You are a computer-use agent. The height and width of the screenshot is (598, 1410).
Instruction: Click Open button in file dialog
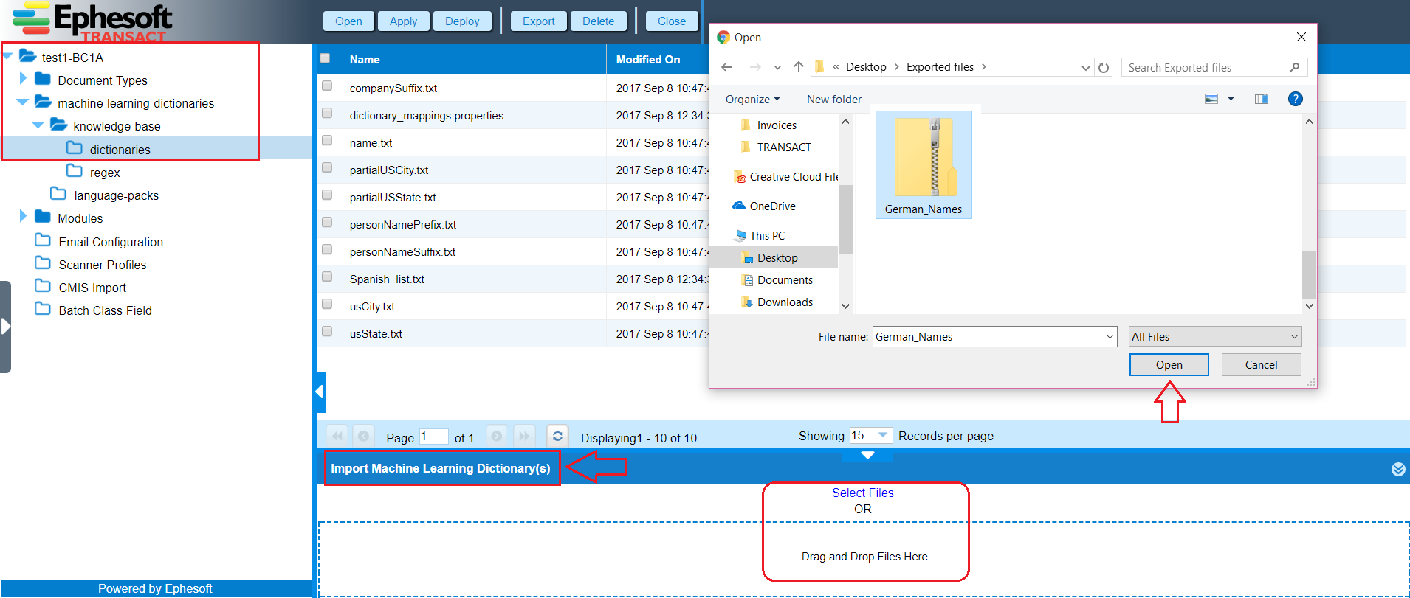[x=1169, y=364]
